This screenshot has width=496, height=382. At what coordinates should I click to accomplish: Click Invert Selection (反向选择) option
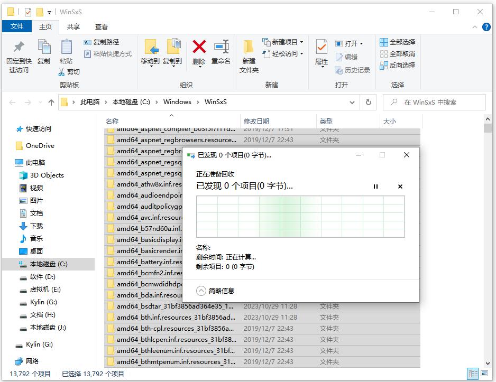[x=397, y=65]
